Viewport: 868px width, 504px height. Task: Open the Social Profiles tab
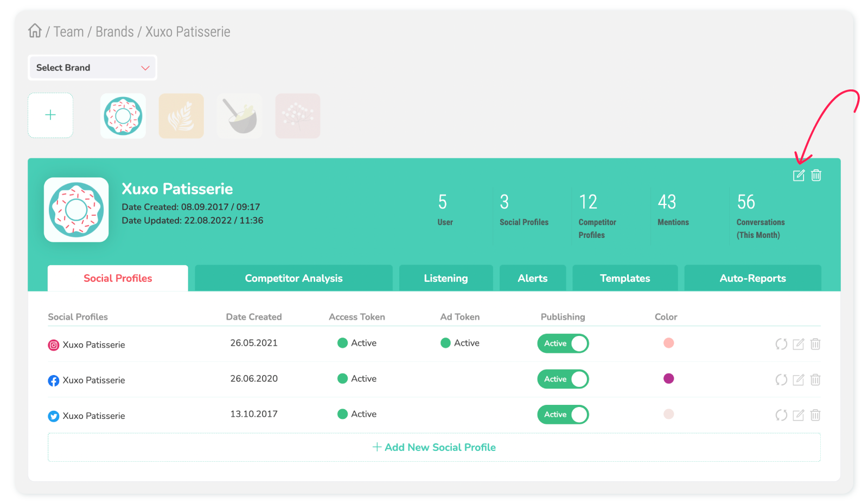coord(118,278)
